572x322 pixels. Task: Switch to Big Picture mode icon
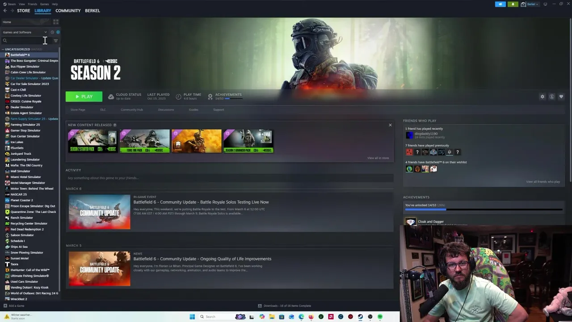[545, 4]
